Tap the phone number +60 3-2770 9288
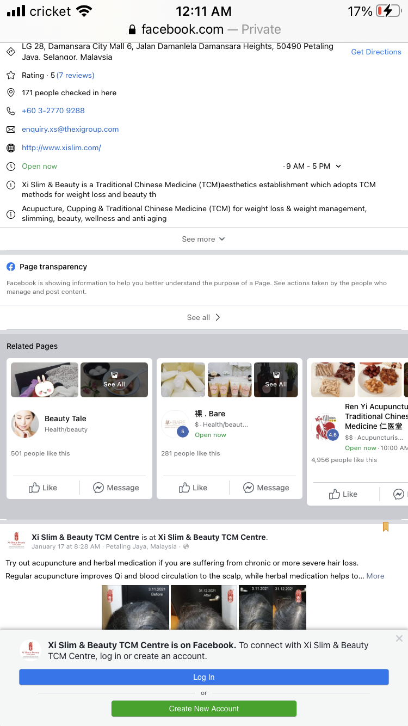Screen dimensions: 408x726 pos(53,110)
